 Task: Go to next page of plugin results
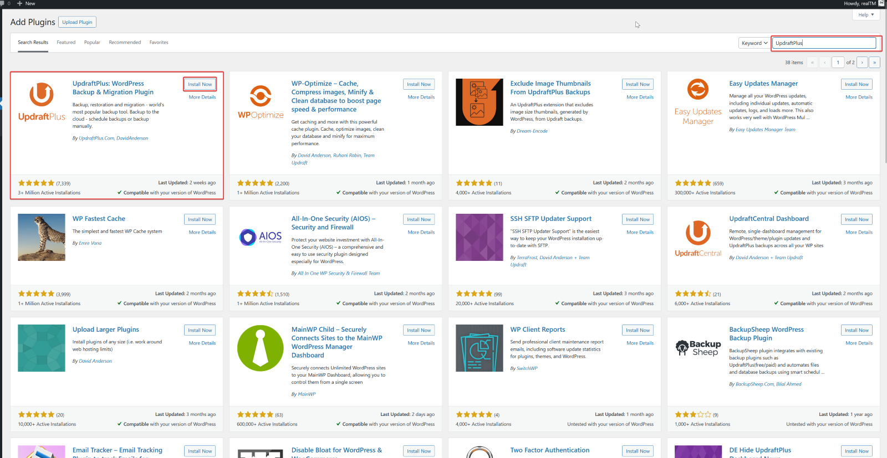coord(862,63)
